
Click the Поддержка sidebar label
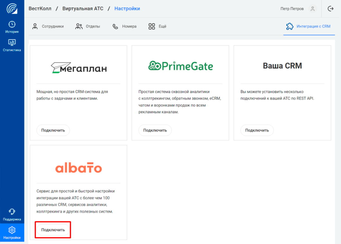click(x=12, y=219)
